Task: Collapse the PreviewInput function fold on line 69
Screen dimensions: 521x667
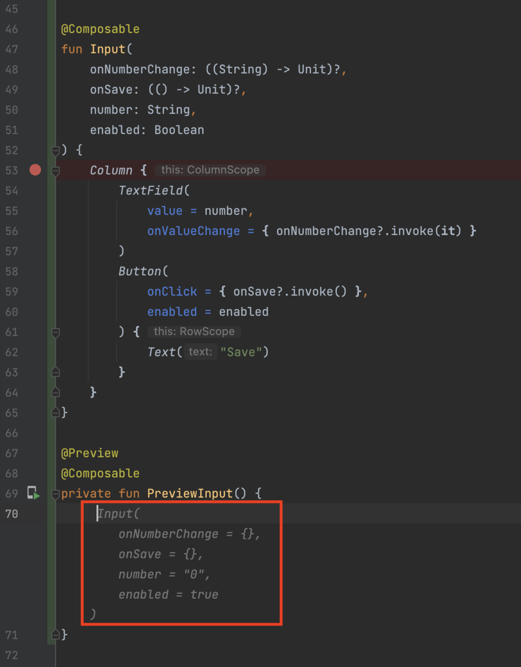Action: (x=55, y=494)
